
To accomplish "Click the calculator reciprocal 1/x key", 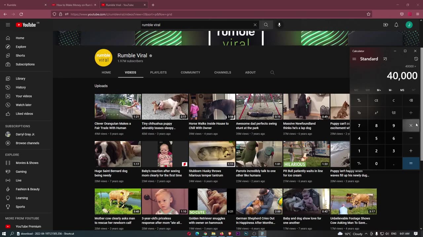I will (x=359, y=113).
